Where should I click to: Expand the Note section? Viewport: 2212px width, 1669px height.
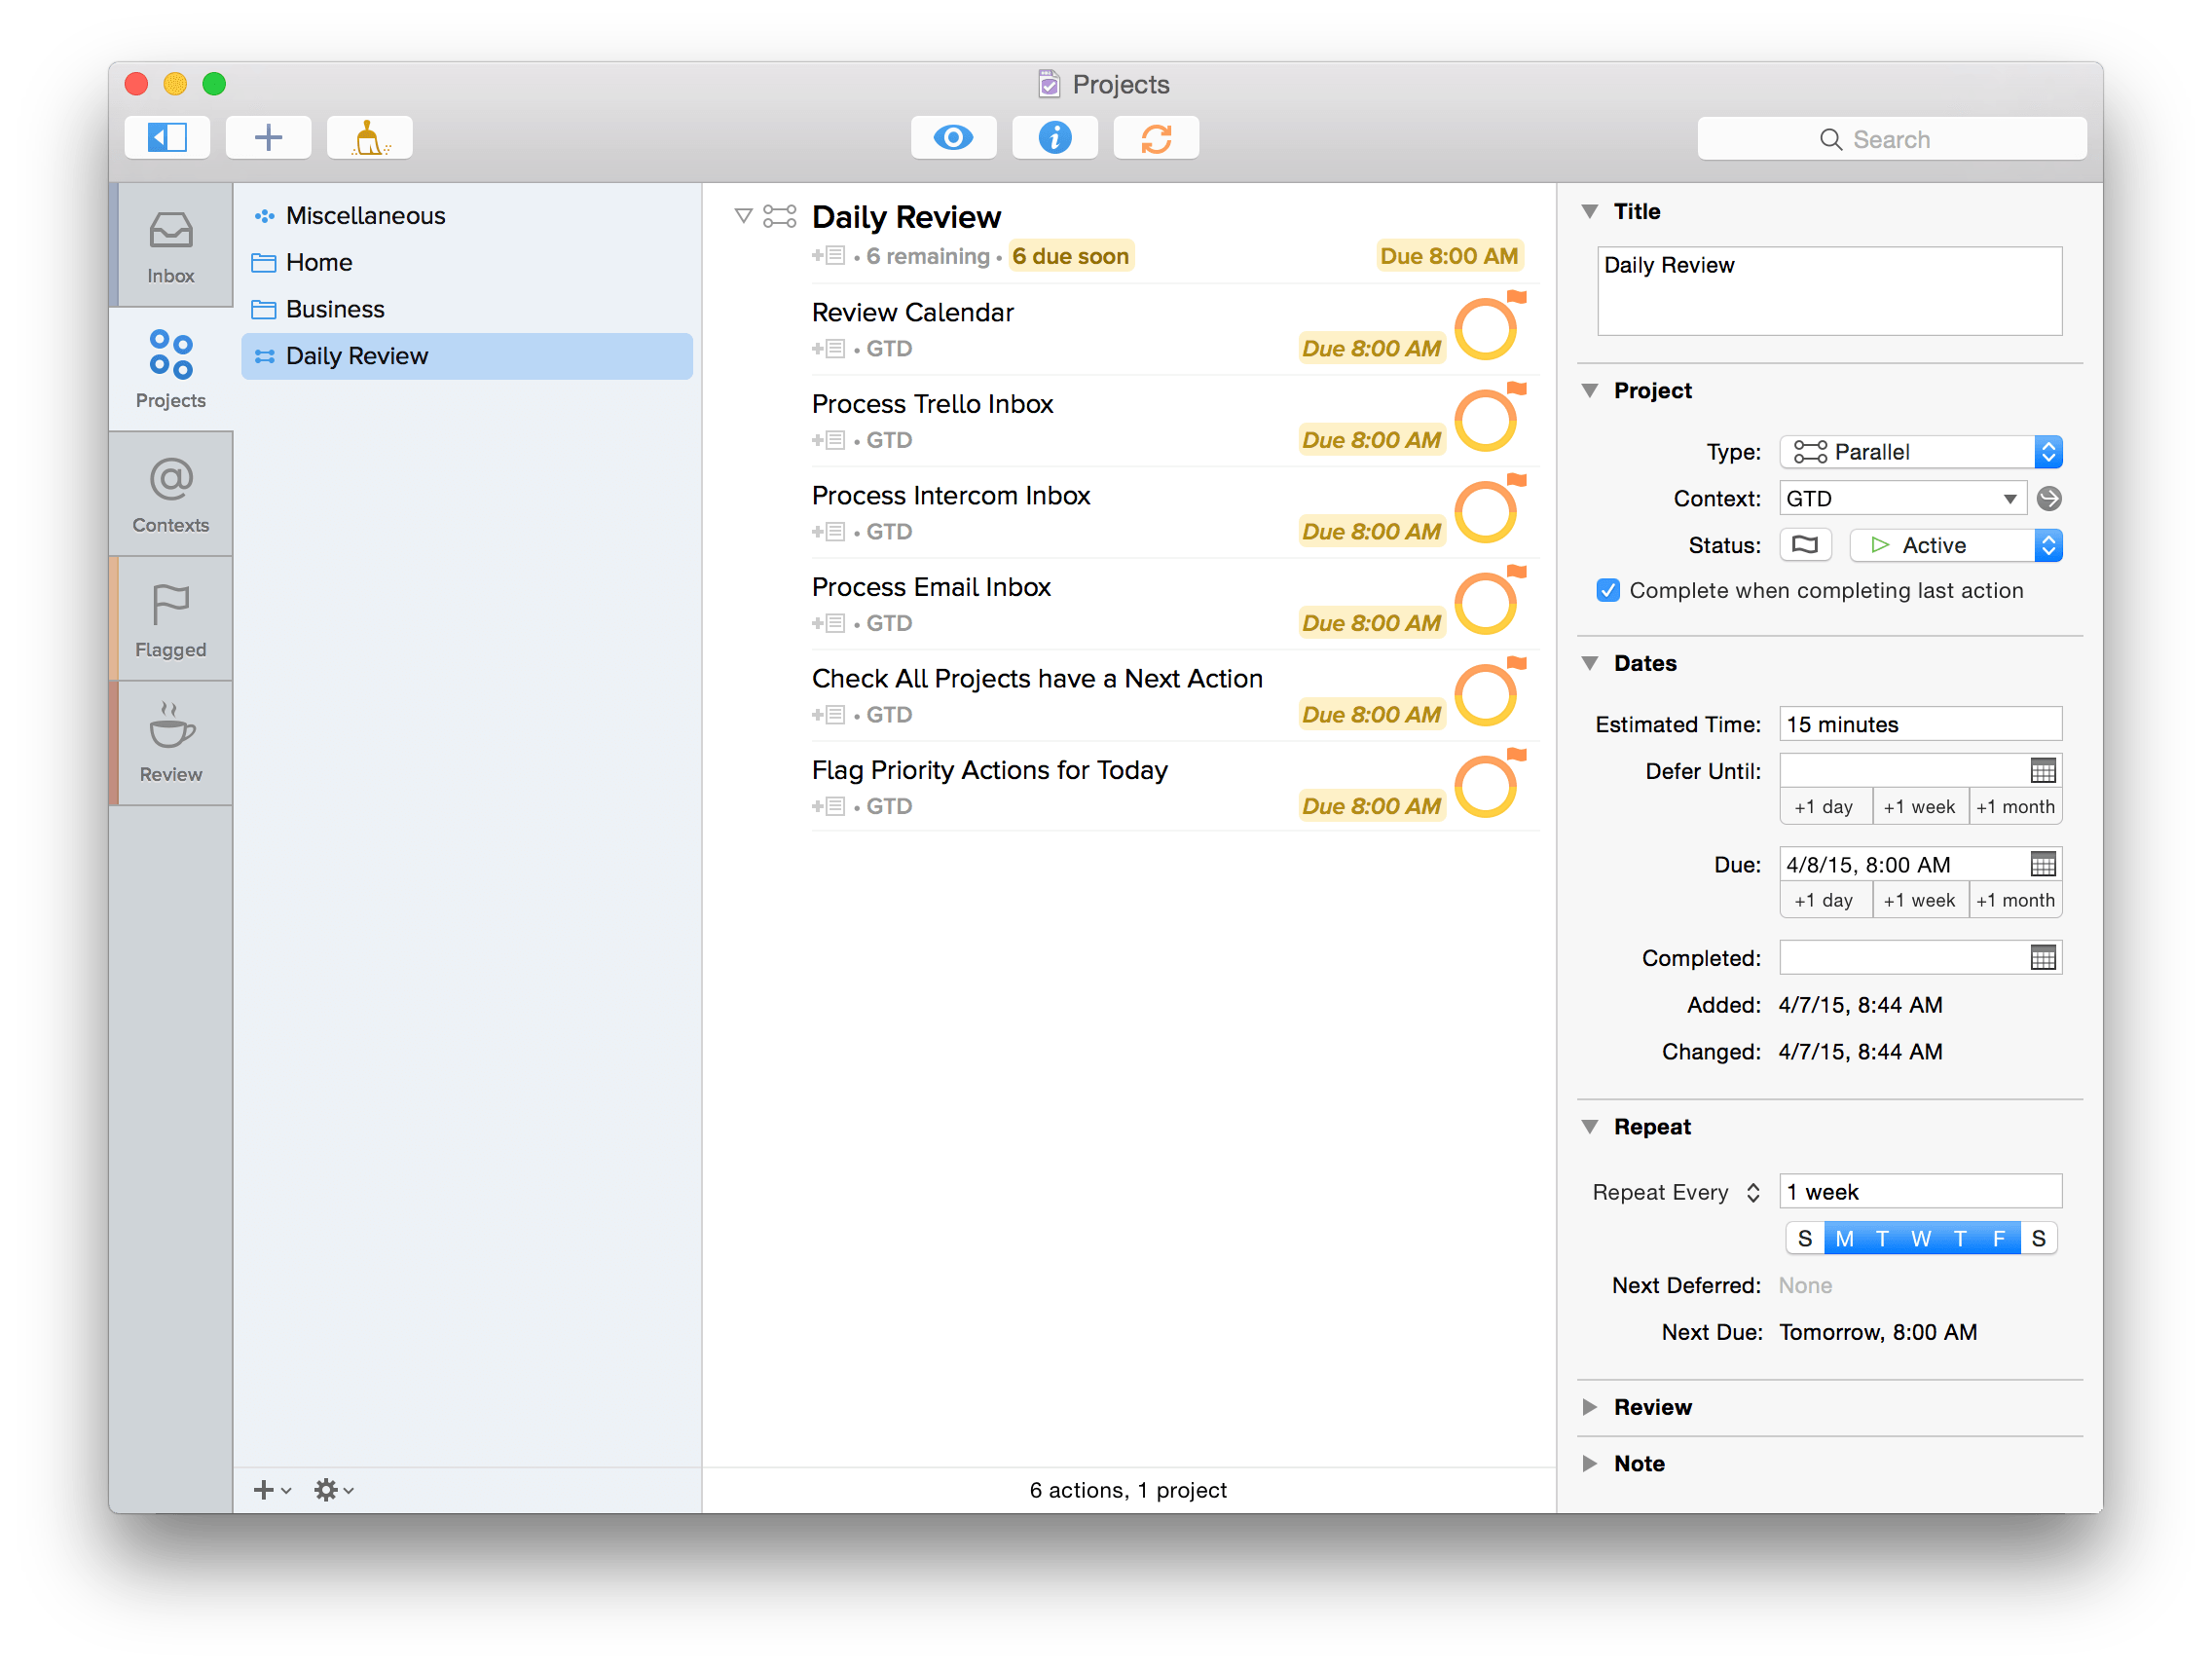point(1591,1464)
